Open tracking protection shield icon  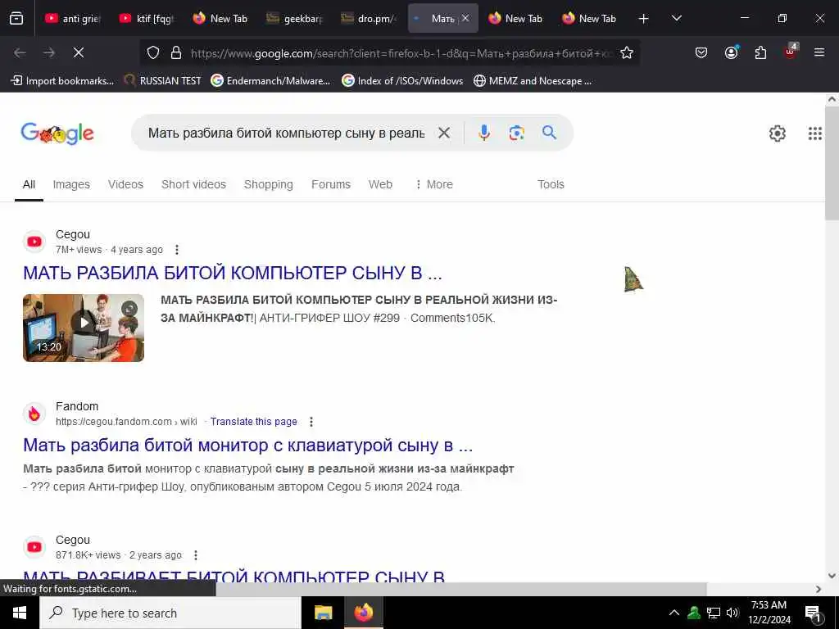point(153,52)
